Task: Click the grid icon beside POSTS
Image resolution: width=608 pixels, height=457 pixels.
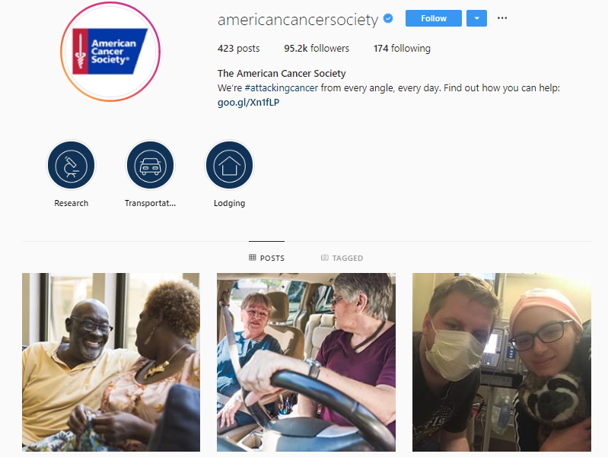Action: pyautogui.click(x=253, y=257)
